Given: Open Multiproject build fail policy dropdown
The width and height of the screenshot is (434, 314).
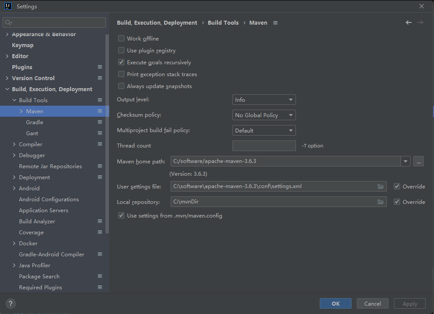Looking at the screenshot, I should coord(264,130).
